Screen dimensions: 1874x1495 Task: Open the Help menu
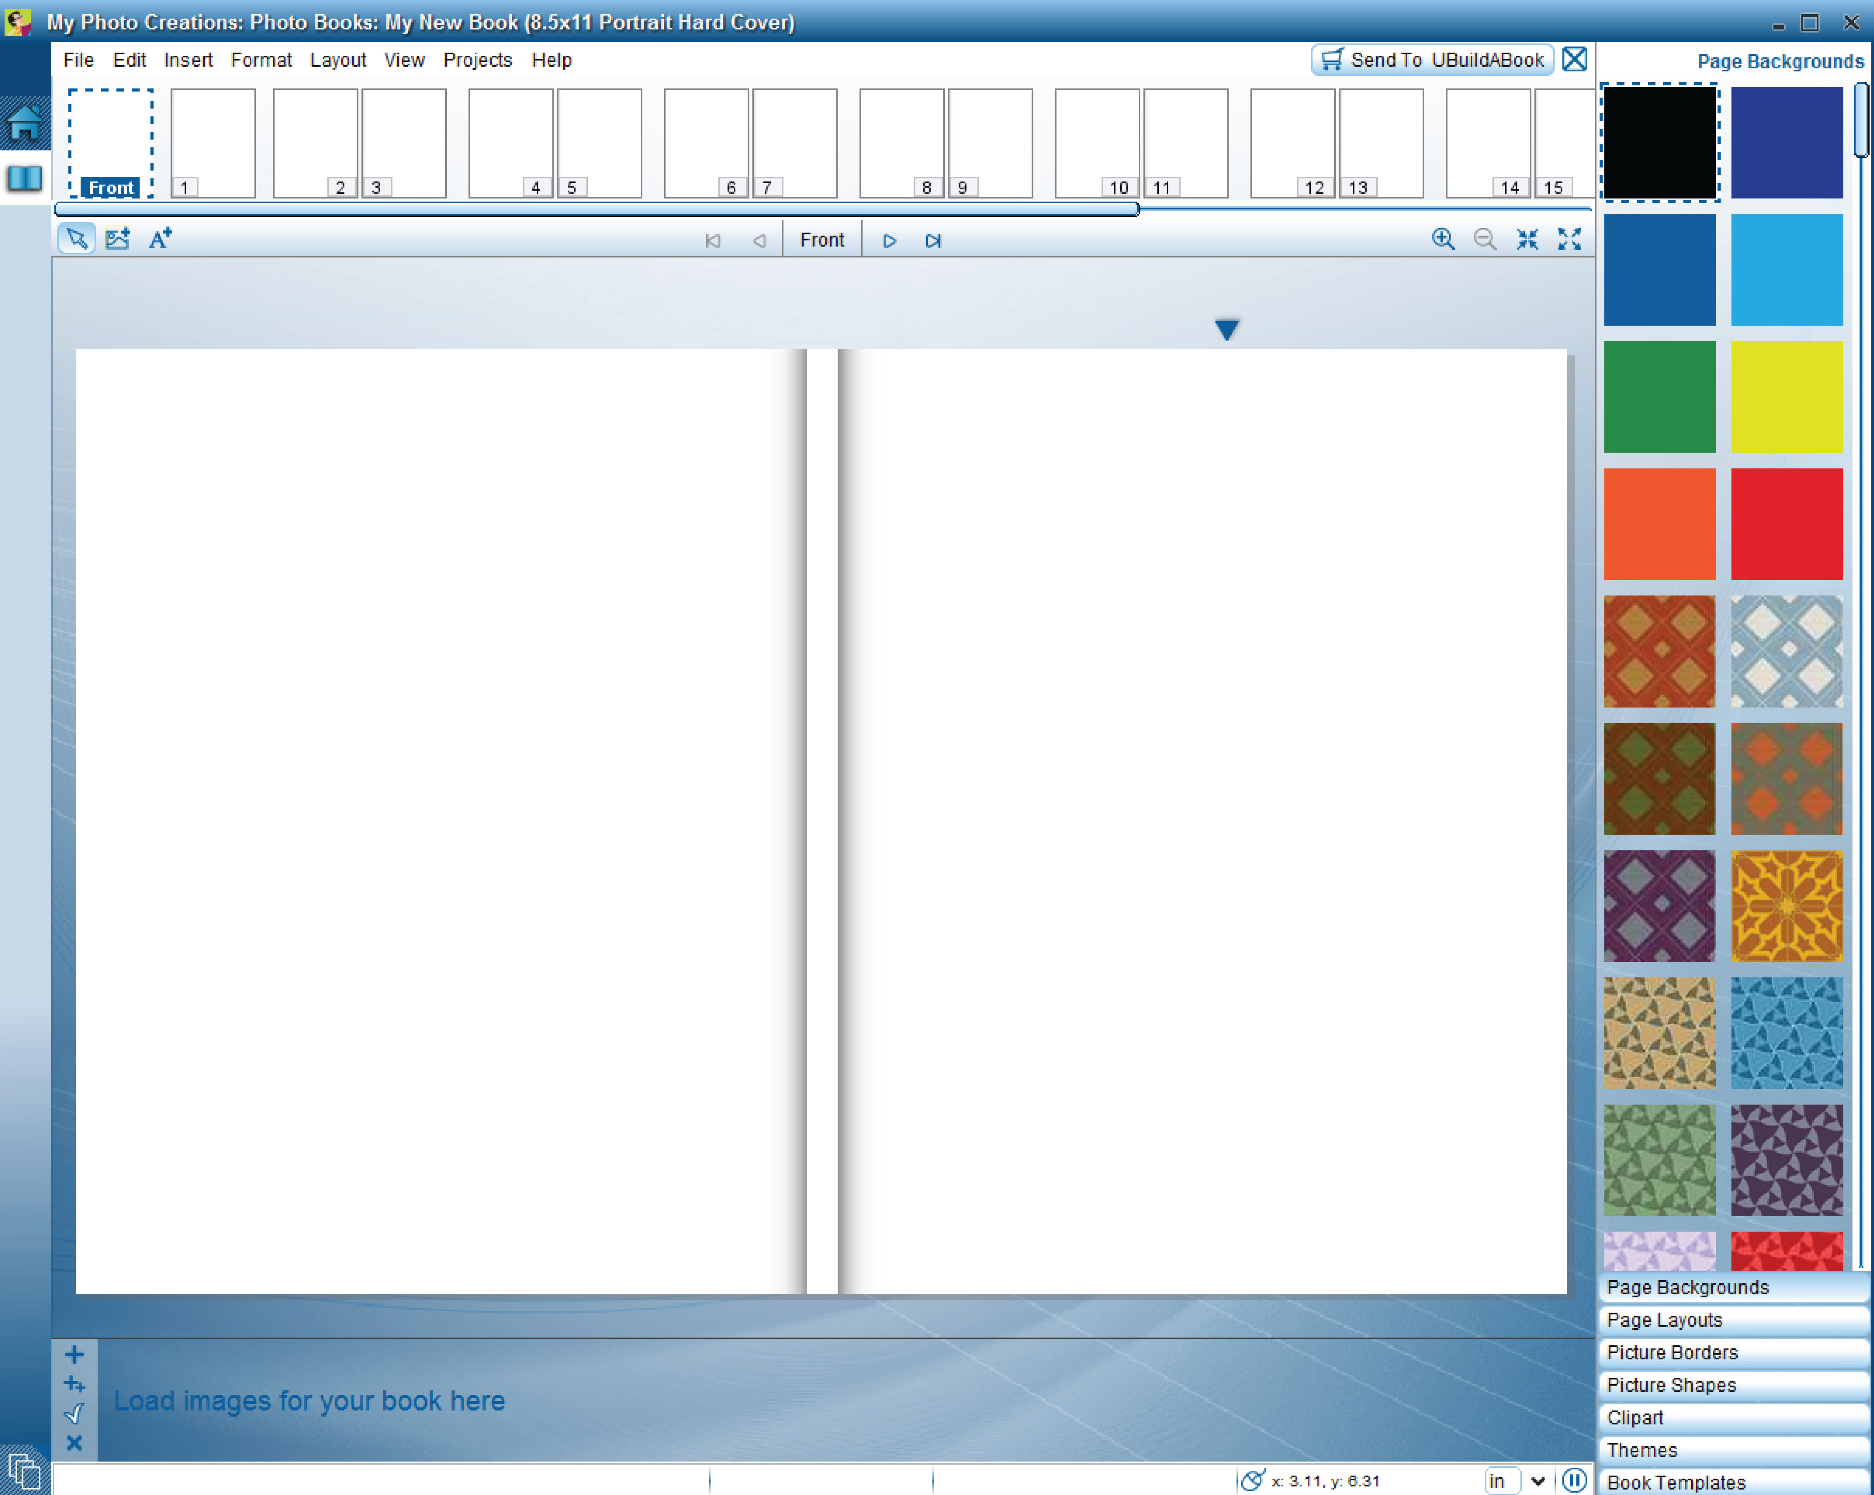[x=552, y=60]
